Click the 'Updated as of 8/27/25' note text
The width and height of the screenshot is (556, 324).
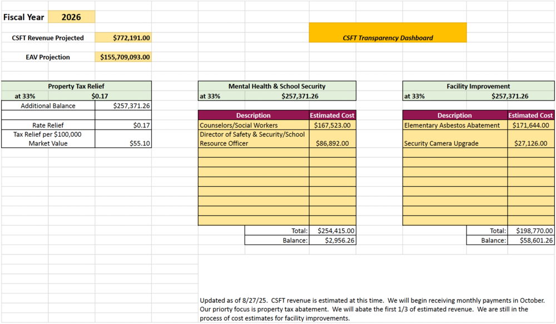coord(373,309)
